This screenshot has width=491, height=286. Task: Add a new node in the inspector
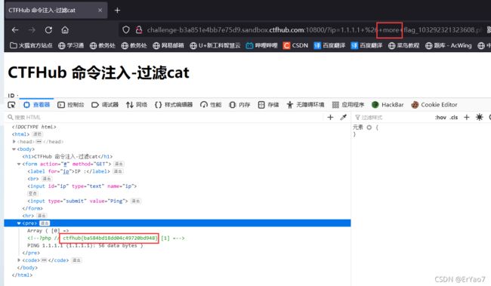[x=330, y=117]
